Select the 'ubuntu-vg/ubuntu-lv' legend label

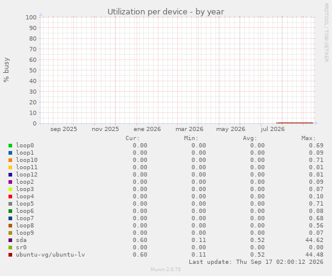pos(50,255)
